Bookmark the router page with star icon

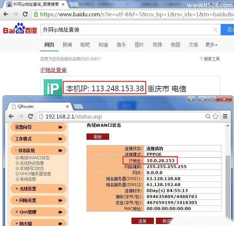[x=215, y=116]
